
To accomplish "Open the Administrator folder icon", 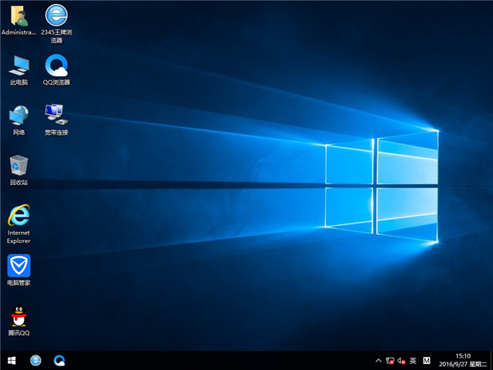I will click(x=18, y=15).
